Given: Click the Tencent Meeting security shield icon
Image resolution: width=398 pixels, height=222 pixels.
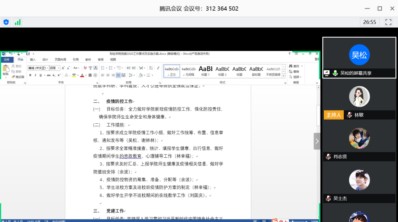Looking at the screenshot, I should (6, 22).
